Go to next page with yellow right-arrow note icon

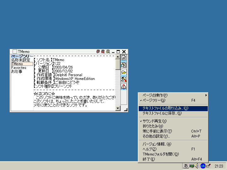[x=108, y=51]
